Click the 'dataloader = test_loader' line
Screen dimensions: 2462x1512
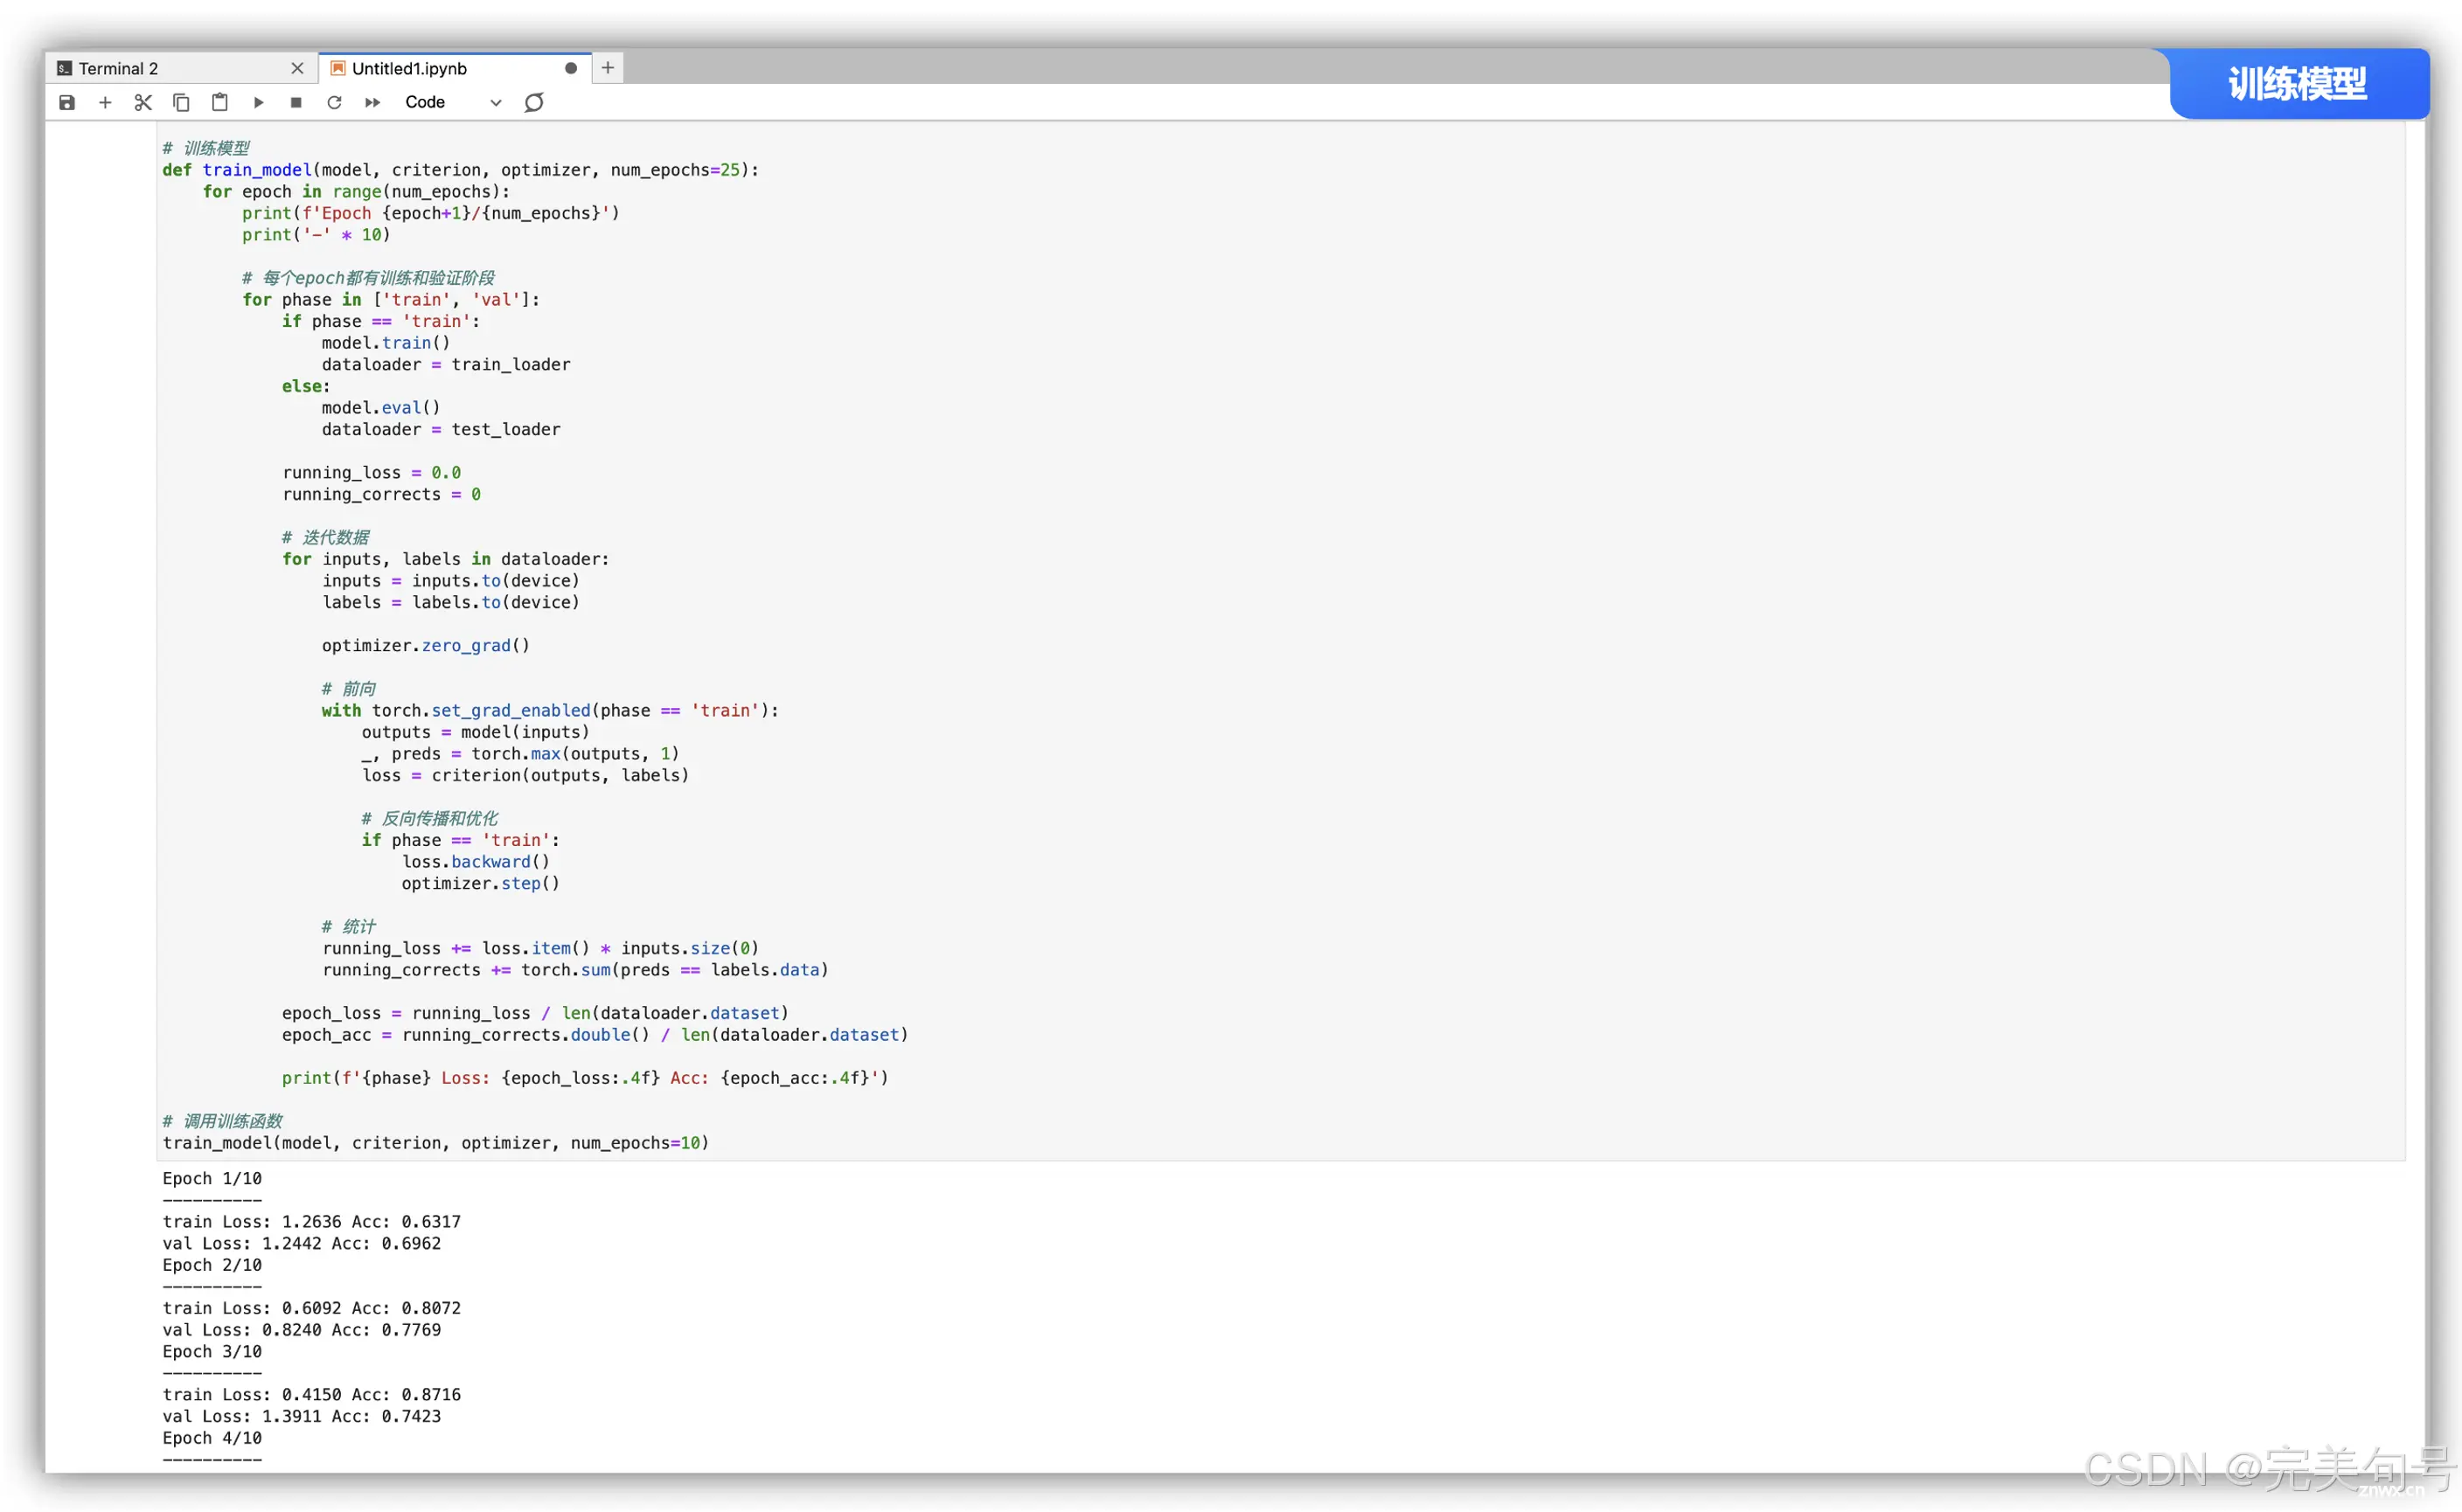(x=442, y=430)
